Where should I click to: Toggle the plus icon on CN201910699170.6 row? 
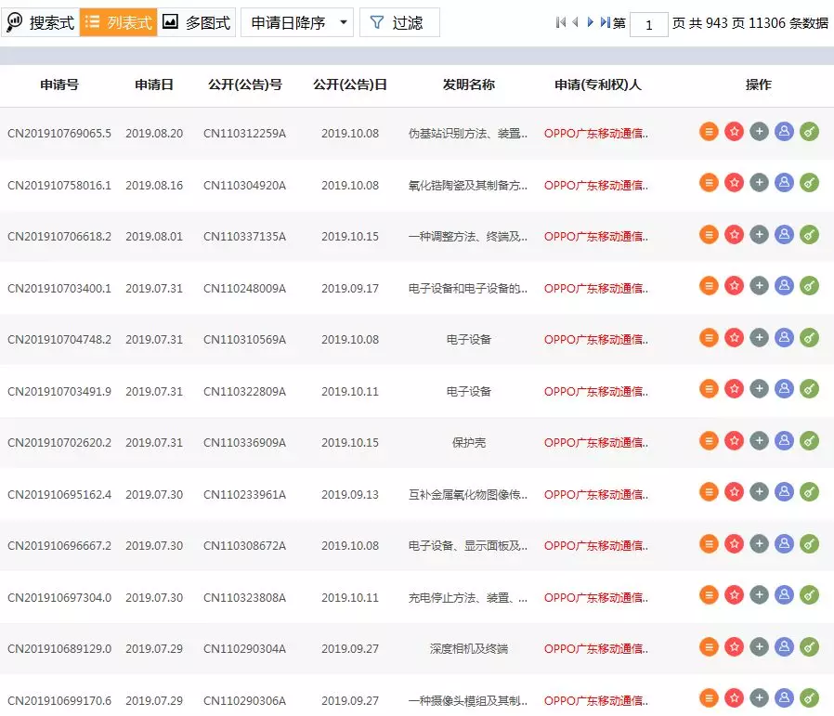(759, 697)
